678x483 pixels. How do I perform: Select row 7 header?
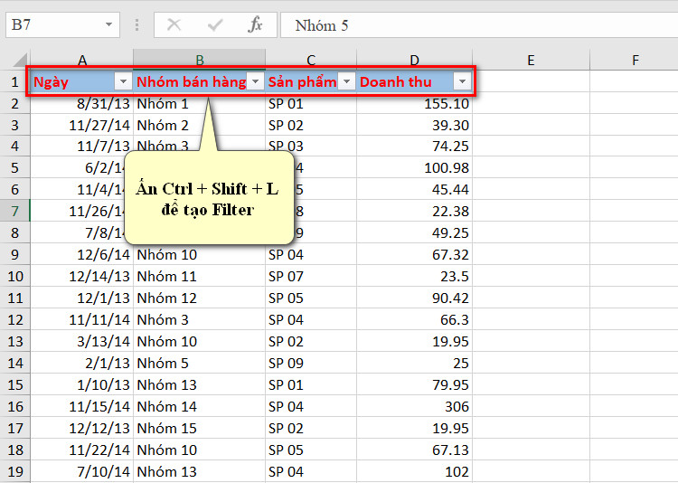(x=15, y=212)
